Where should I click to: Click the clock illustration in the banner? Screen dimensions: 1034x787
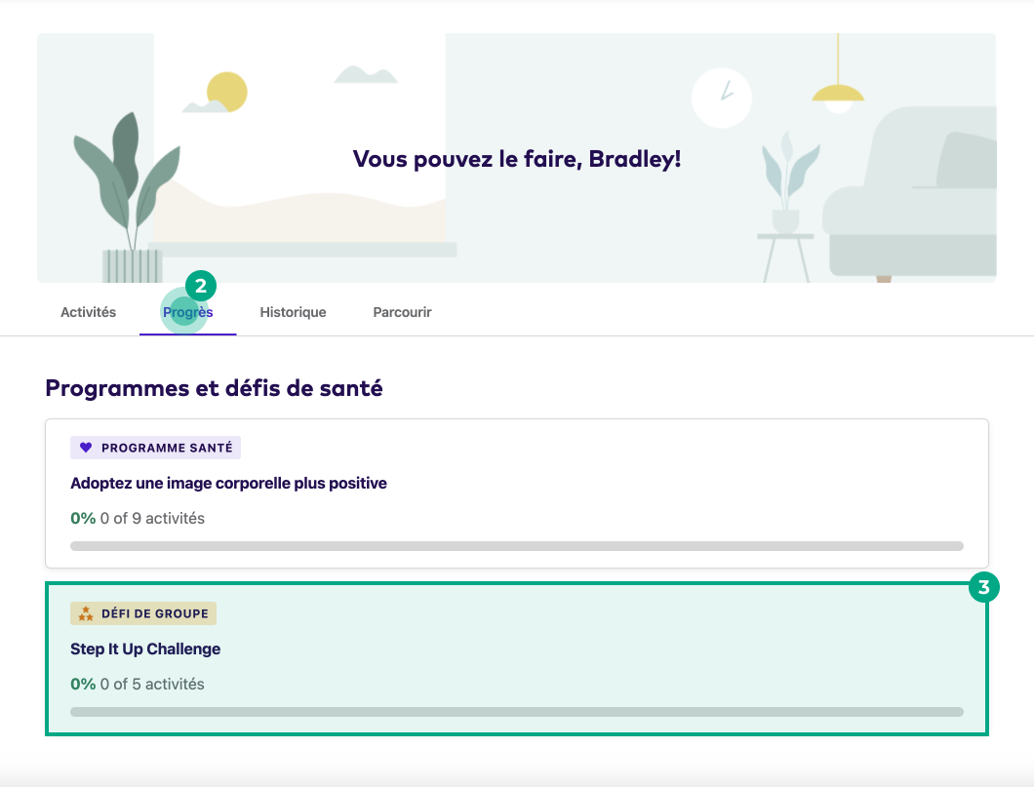coord(721,98)
